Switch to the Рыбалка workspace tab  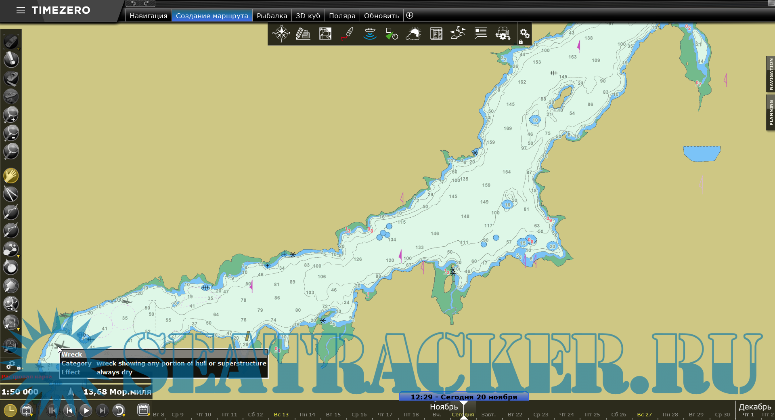click(272, 16)
